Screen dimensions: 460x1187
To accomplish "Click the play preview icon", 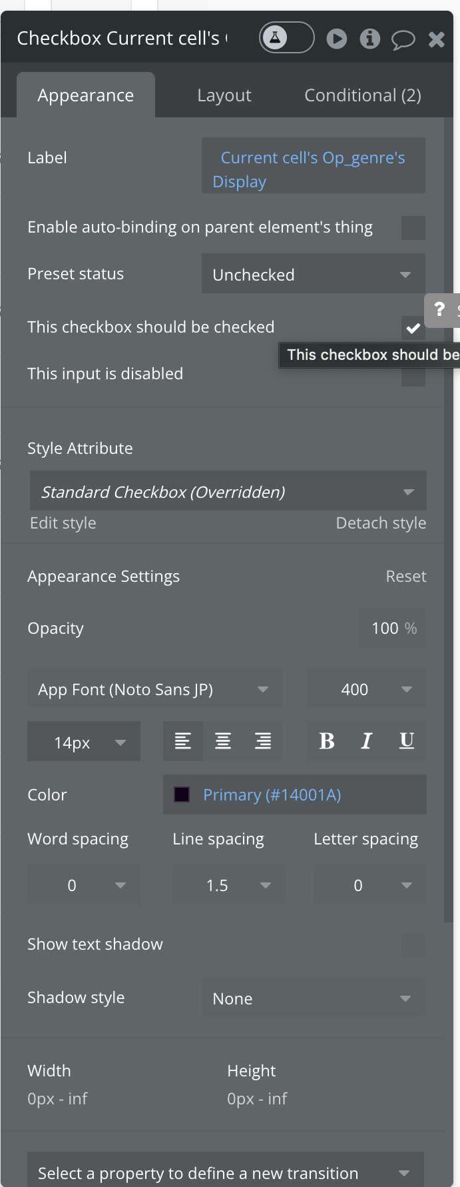I will point(337,39).
